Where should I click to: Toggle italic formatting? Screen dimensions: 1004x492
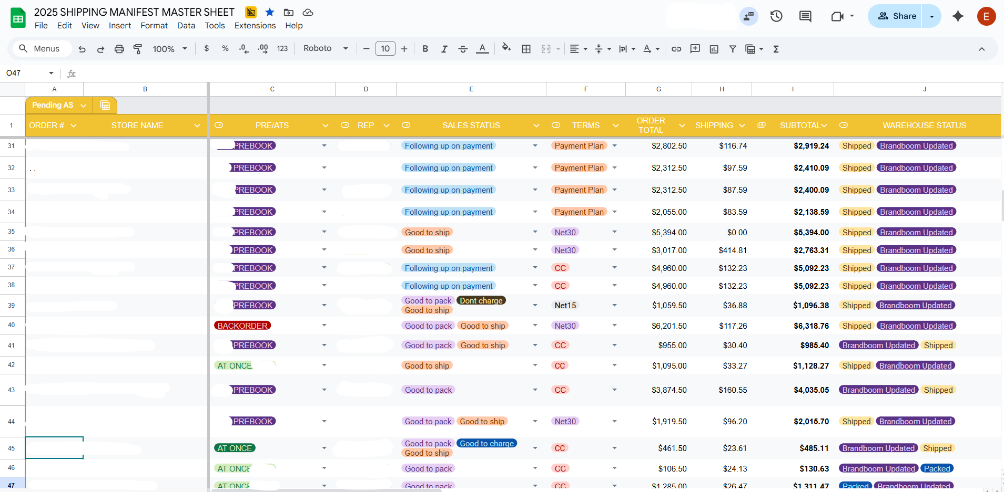tap(444, 49)
